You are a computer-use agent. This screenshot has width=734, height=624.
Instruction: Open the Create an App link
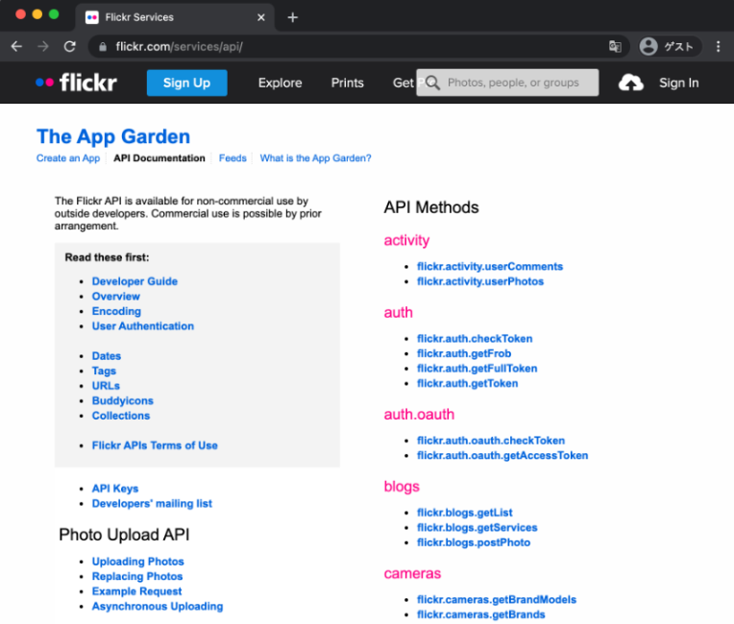tap(68, 158)
